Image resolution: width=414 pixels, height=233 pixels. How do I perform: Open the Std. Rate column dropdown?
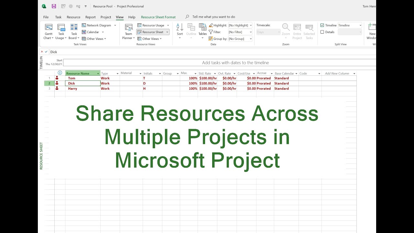click(x=215, y=74)
